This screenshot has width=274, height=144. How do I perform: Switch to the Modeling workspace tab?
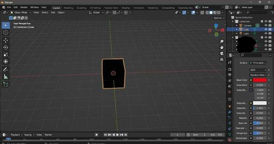68,8
